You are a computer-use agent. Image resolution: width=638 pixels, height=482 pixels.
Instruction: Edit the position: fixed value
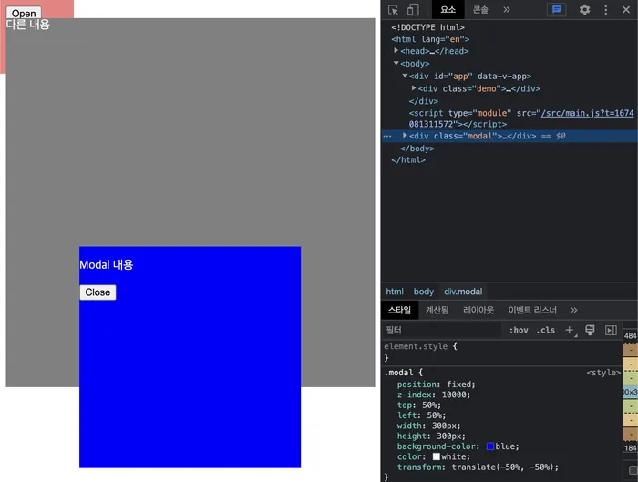pos(459,385)
